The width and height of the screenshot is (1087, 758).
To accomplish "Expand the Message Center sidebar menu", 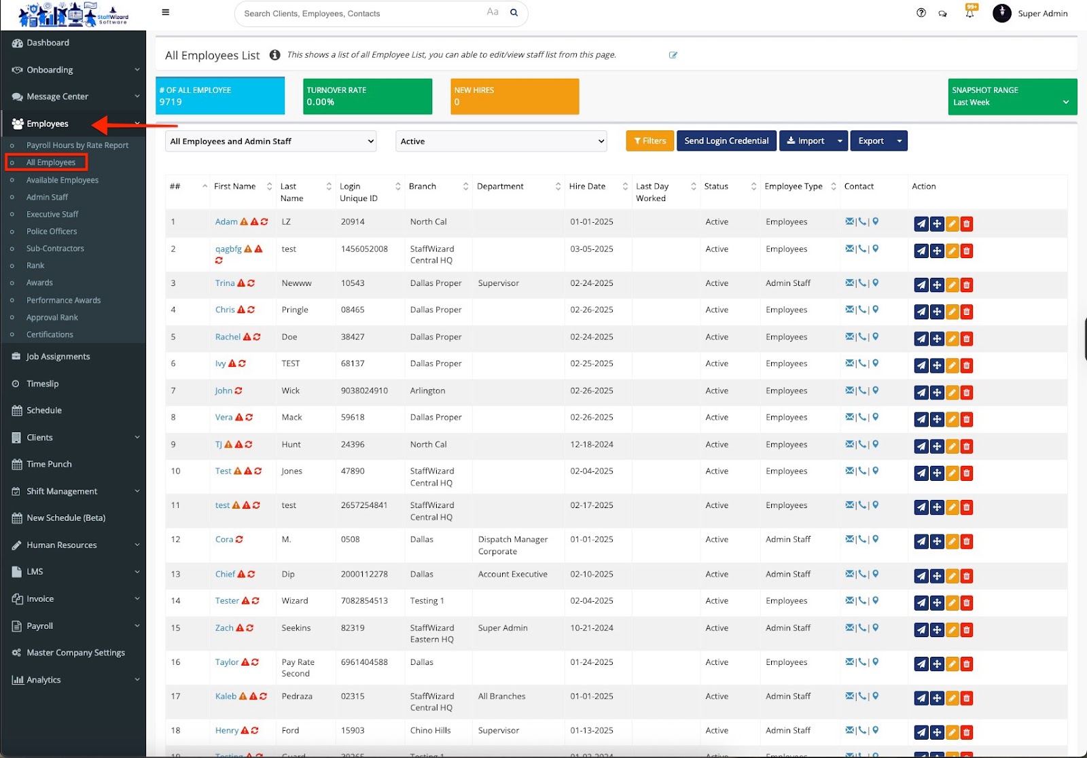I will pyautogui.click(x=73, y=96).
